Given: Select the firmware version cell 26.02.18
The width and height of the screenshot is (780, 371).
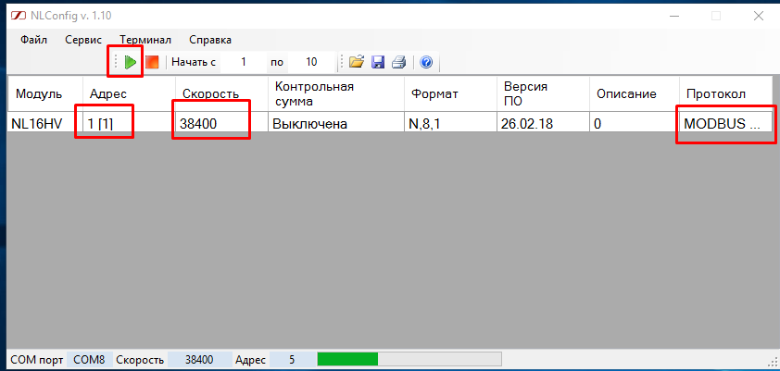Looking at the screenshot, I should pyautogui.click(x=543, y=122).
